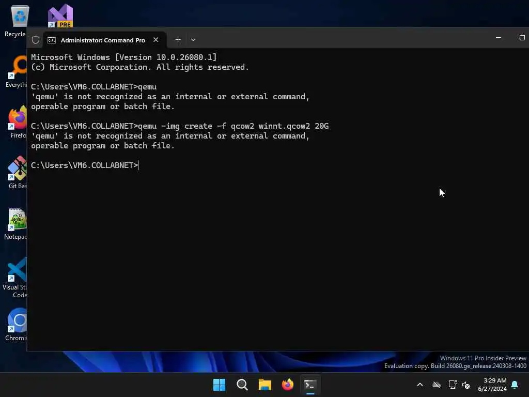Open the Windows Start menu
The width and height of the screenshot is (529, 397).
point(219,385)
